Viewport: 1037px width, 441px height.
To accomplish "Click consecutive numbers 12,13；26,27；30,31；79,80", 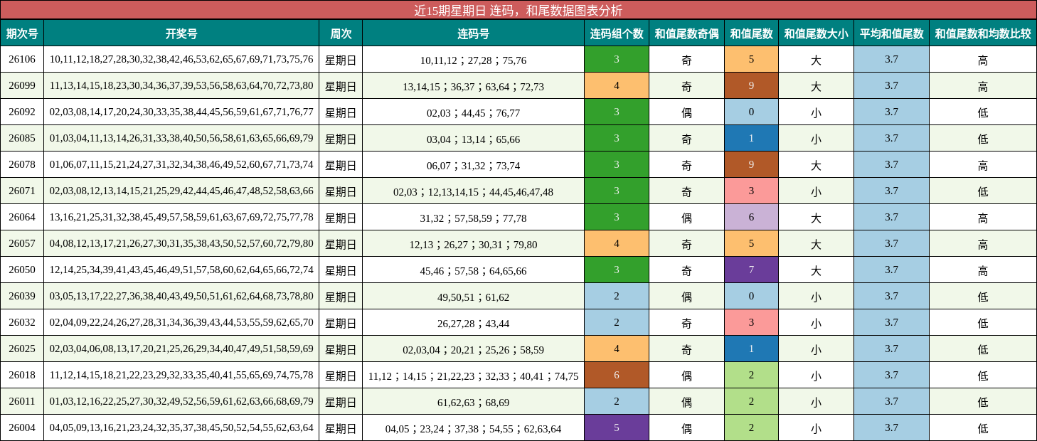I will (473, 243).
